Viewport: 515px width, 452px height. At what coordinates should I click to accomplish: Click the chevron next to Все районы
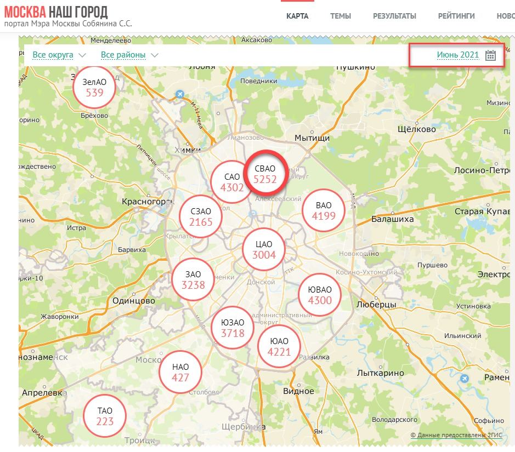pos(154,55)
